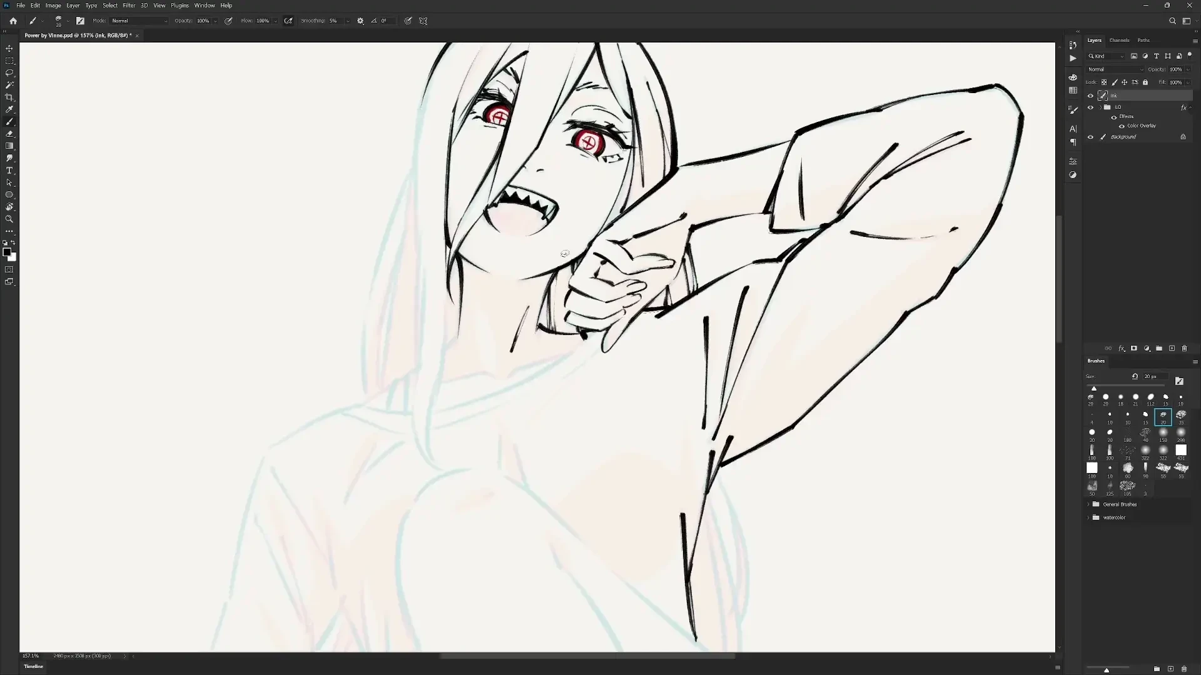1201x675 pixels.
Task: Open symmetry paint options butterfly icon
Action: tap(423, 21)
